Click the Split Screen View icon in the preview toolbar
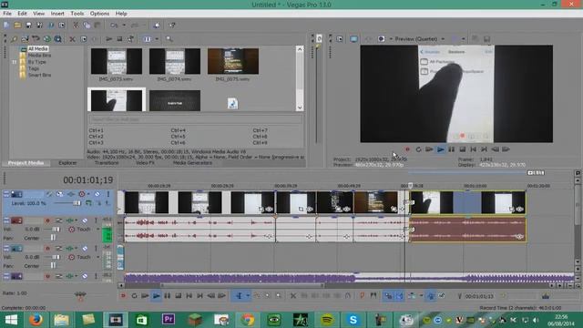583x328 pixels. coord(381,38)
